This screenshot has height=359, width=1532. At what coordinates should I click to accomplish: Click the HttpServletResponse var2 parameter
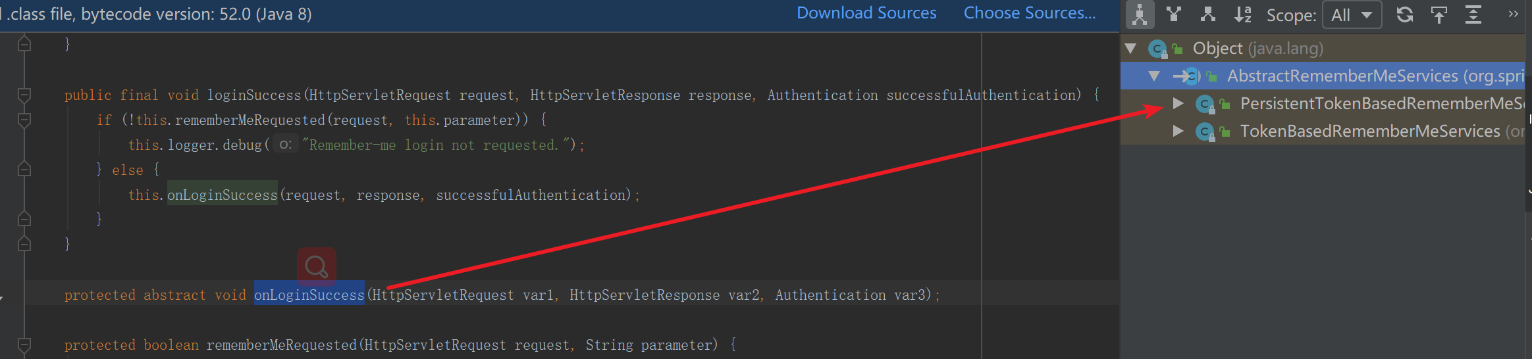click(x=664, y=295)
